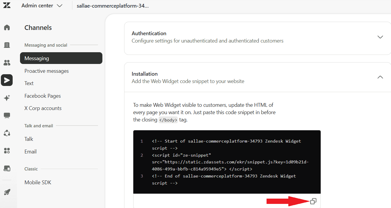Screen dimensions: 391x208
Task: Open the Apps and integrations squares icon
Action: [7, 151]
